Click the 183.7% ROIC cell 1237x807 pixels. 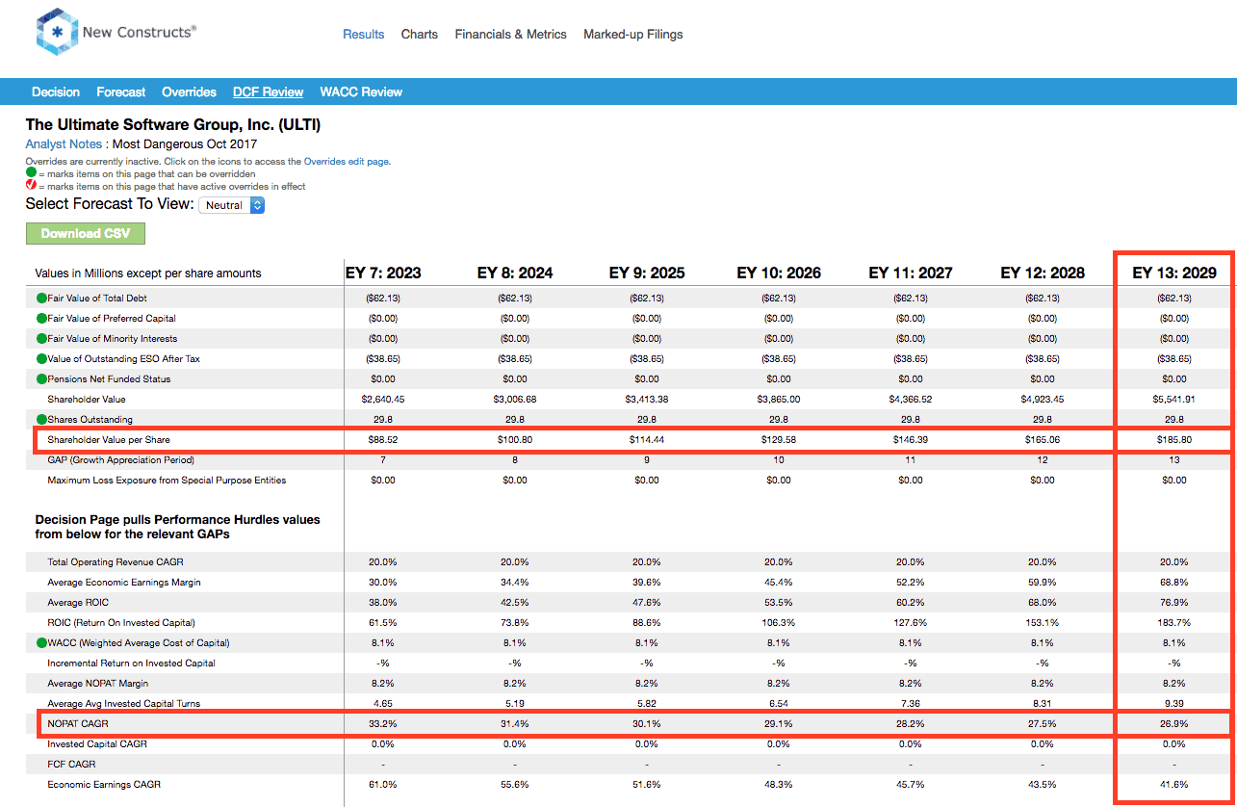click(1173, 622)
